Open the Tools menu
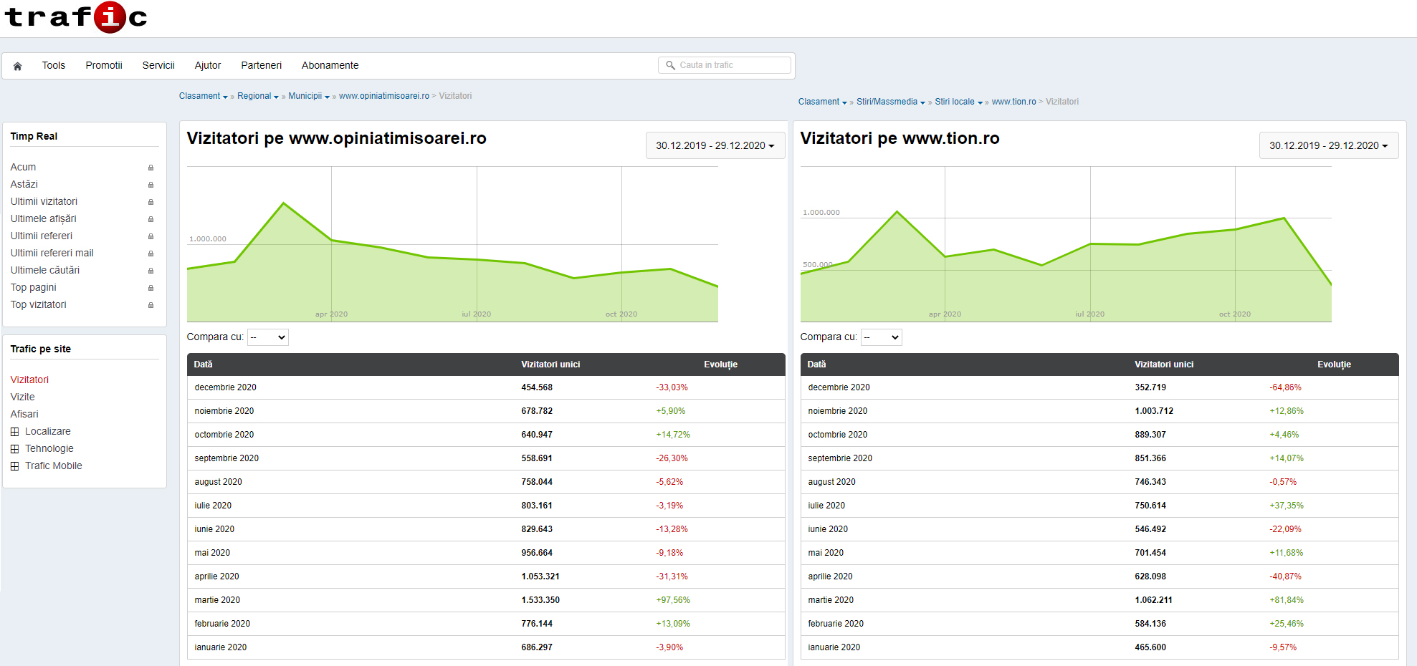The width and height of the screenshot is (1417, 666). coord(54,65)
